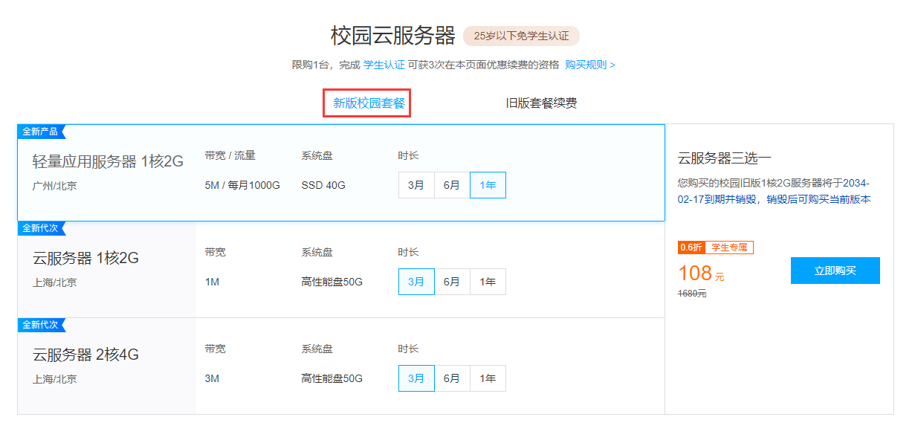Select 3月 duration for 轻量应用服务器 1核2G
The width and height of the screenshot is (915, 443).
point(416,185)
